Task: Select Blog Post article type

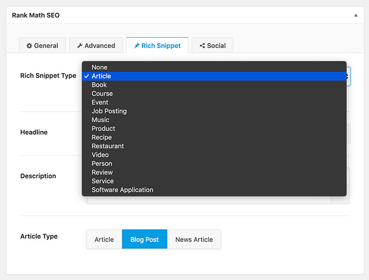Action: point(145,239)
